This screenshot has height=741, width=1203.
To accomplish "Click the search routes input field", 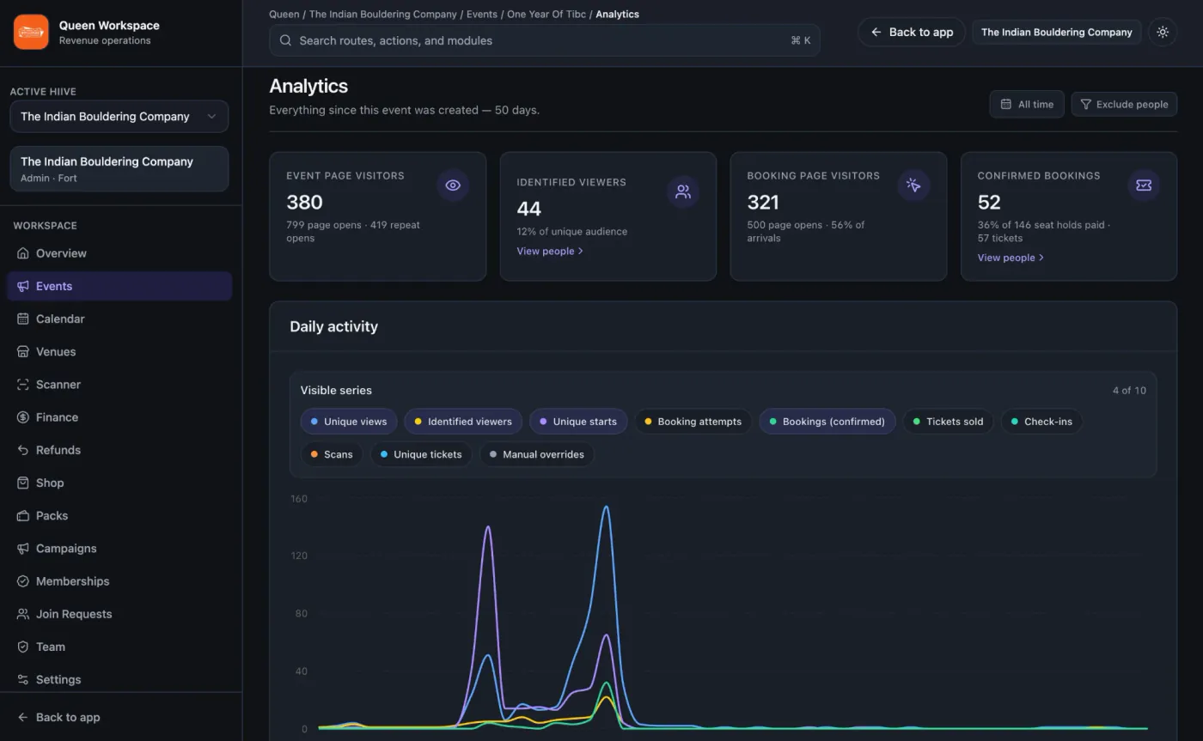I will coord(545,40).
